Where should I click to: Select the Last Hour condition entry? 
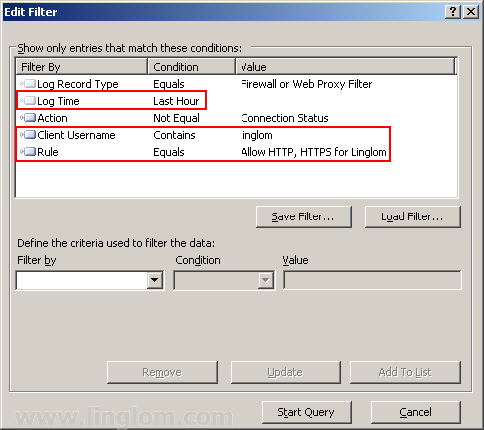point(176,101)
